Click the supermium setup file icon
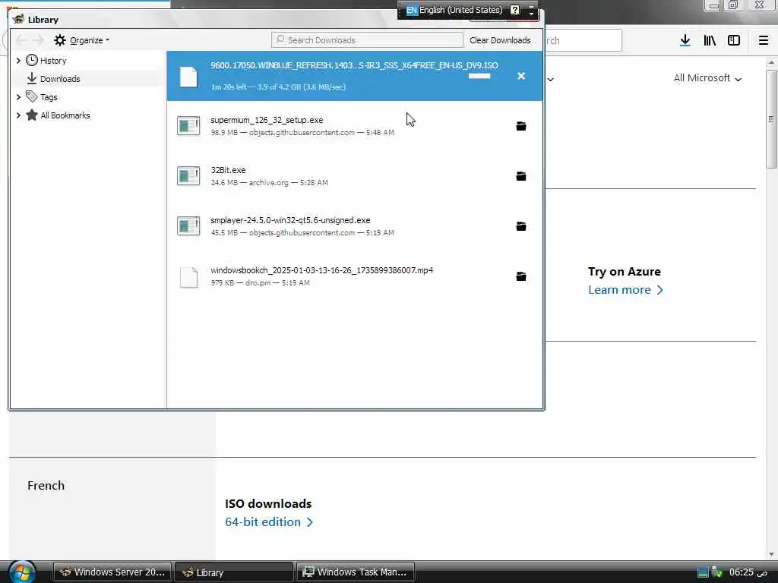Image resolution: width=778 pixels, height=583 pixels. coord(188,126)
